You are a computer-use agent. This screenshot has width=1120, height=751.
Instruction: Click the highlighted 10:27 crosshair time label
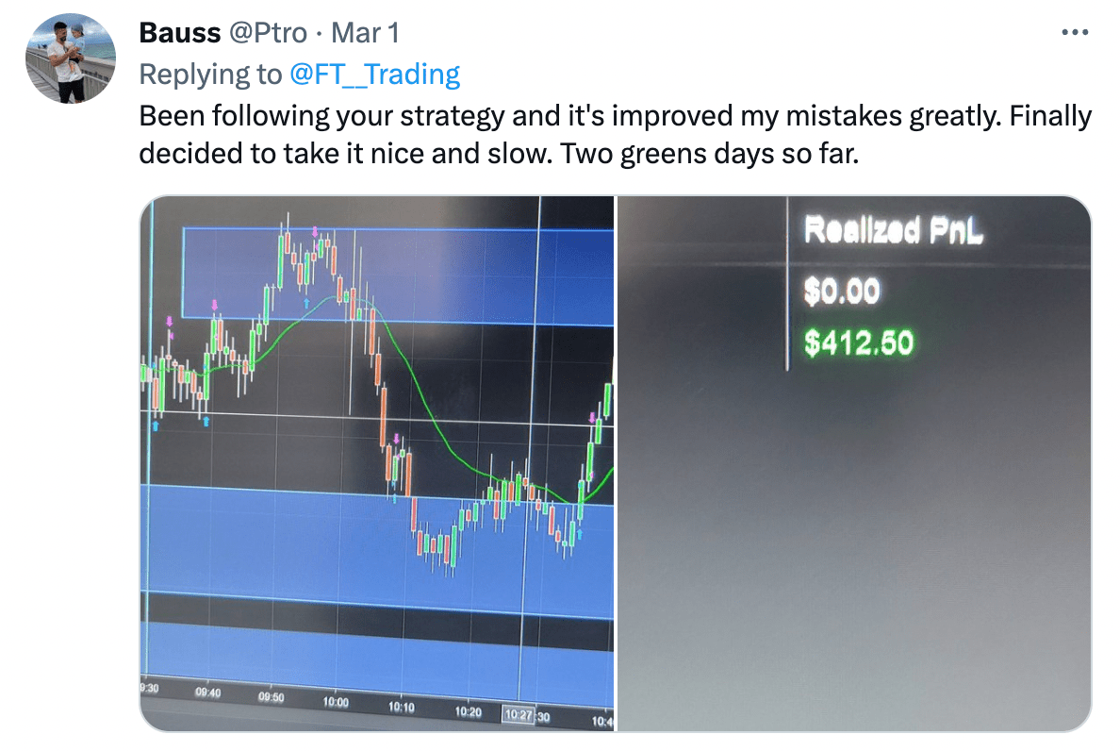point(519,716)
